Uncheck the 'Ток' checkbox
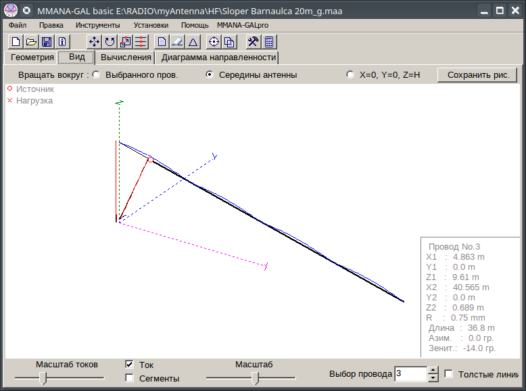The height and width of the screenshot is (391, 526). 130,365
